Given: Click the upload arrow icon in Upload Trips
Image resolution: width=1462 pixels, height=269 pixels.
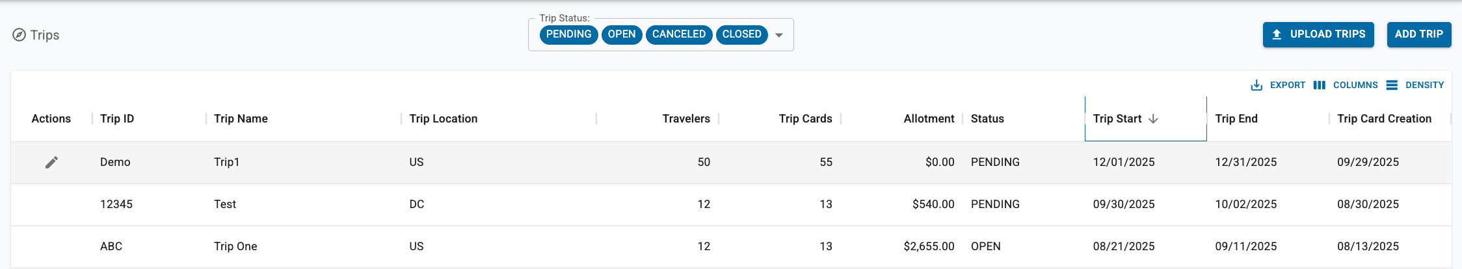Looking at the screenshot, I should pos(1277,34).
